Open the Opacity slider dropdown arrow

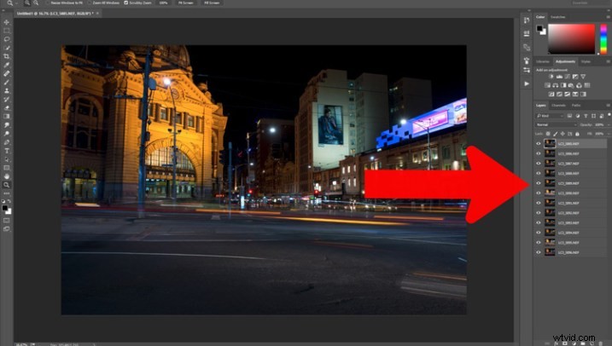[609, 124]
